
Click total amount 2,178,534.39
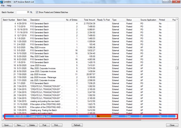[89, 24]
